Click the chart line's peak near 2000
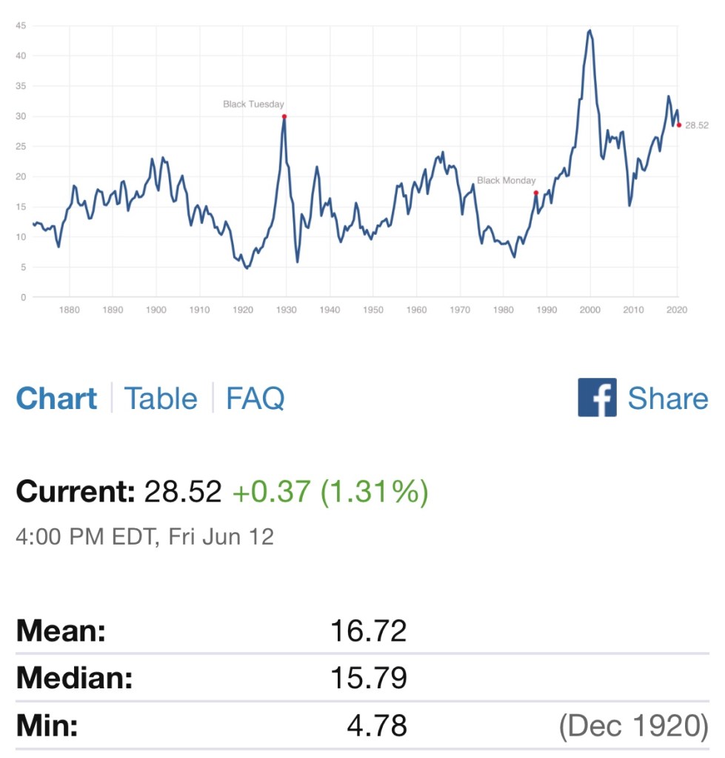Image resolution: width=725 pixels, height=758 pixels. 589,30
